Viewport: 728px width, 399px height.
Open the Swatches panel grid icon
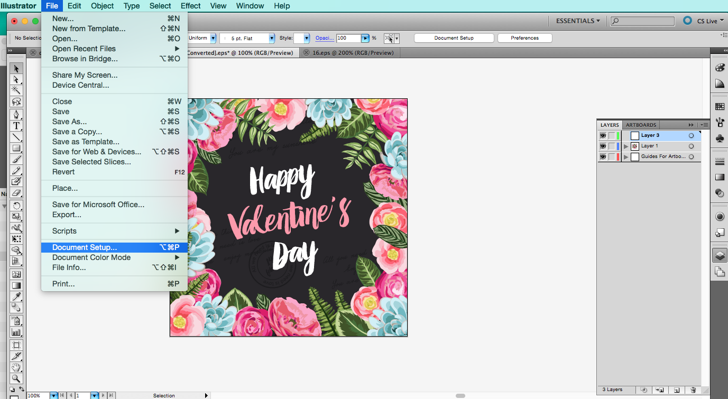point(720,106)
